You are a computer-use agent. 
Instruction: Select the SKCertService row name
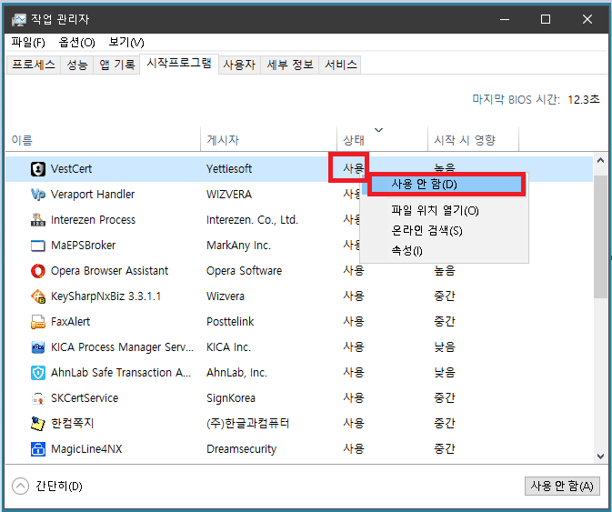point(85,398)
